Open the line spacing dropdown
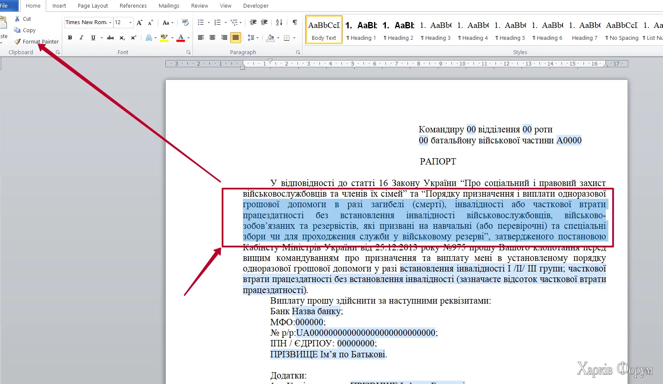The image size is (663, 384). [253, 38]
